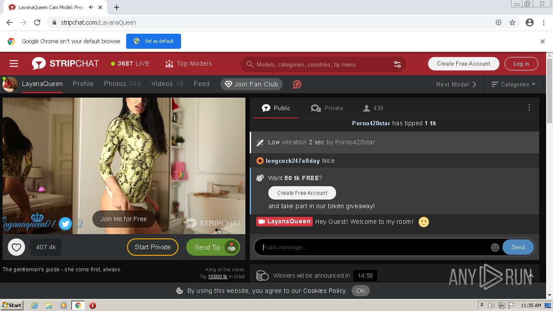Click the pink P tokens icon
Image resolution: width=553 pixels, height=311 pixels.
point(297,84)
